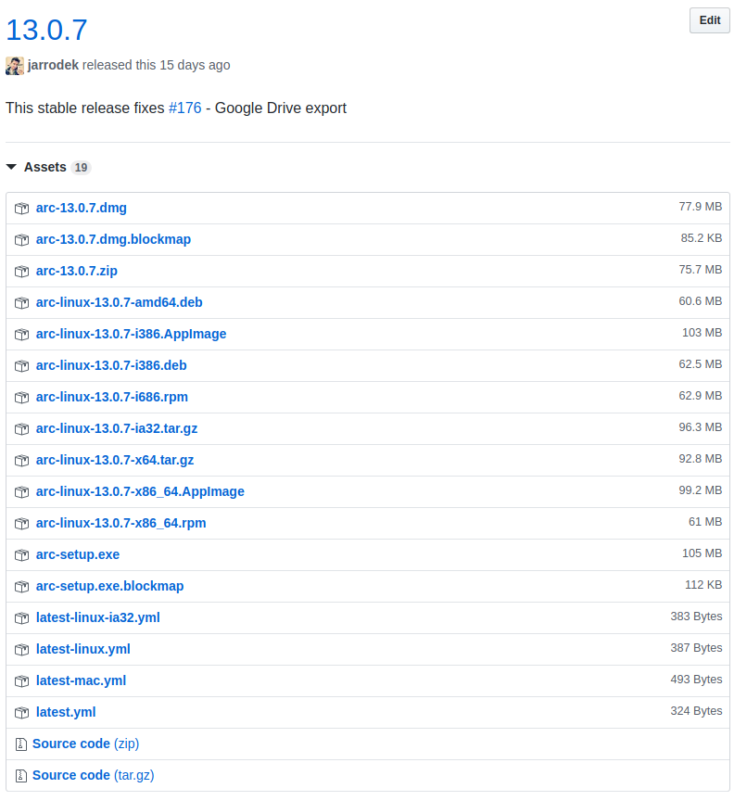
Task: Click package icon beside arc-setup.exe
Action: (x=21, y=555)
